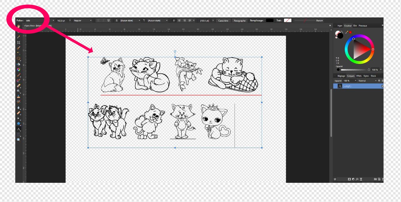This screenshot has height=202, width=401.
Task: Select the Clone stamp tool
Action: point(18,96)
